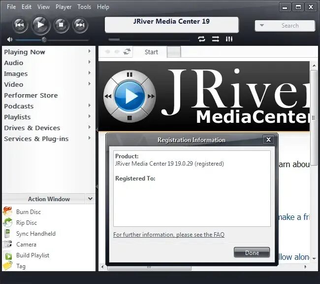This screenshot has width=320, height=284.
Task: Toggle repeat playback mode icon
Action: coord(201,39)
